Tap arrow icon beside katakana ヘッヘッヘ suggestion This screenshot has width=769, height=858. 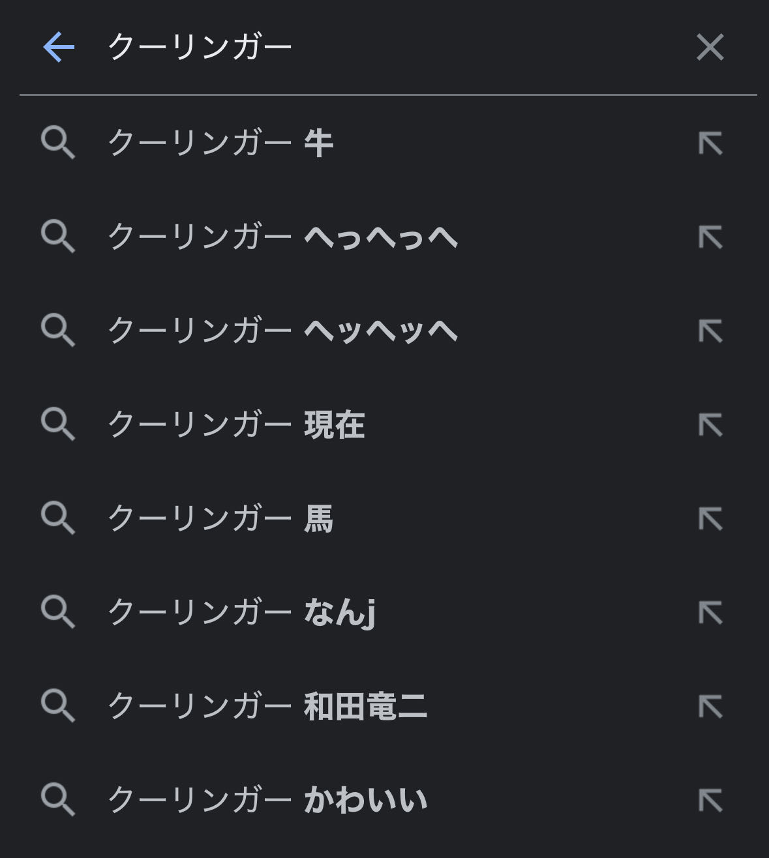tap(710, 331)
